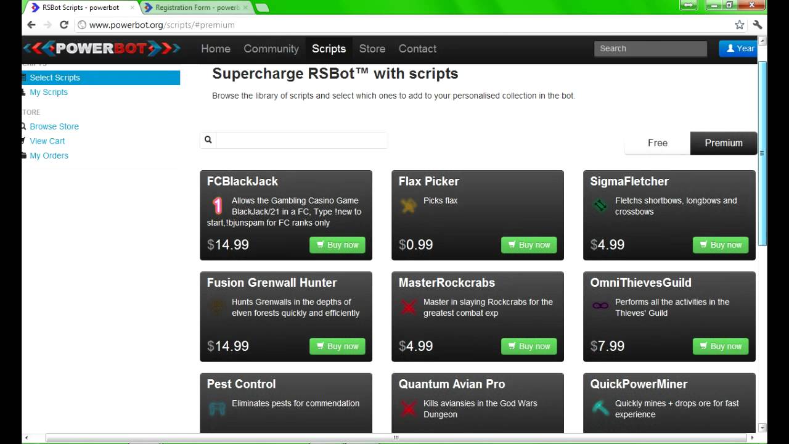Click the Flax Picker title
The width and height of the screenshot is (789, 444).
point(429,181)
